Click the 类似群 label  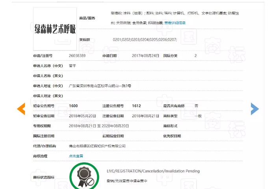(85, 40)
